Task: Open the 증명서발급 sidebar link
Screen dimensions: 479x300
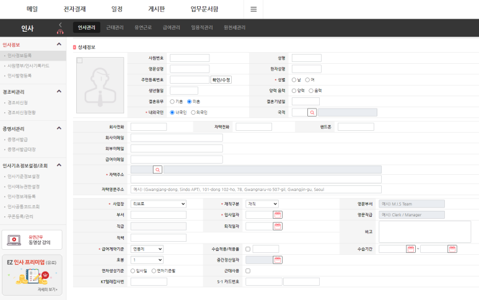Action: (17, 139)
